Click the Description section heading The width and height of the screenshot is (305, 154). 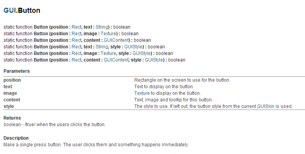pos(16,138)
